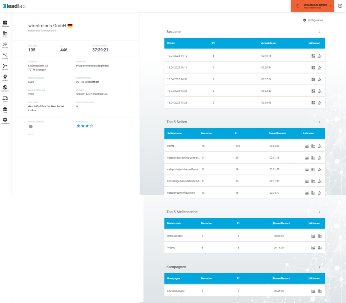Click the hierarchy icon for visit 18.04.2023 14:33

coord(320,79)
